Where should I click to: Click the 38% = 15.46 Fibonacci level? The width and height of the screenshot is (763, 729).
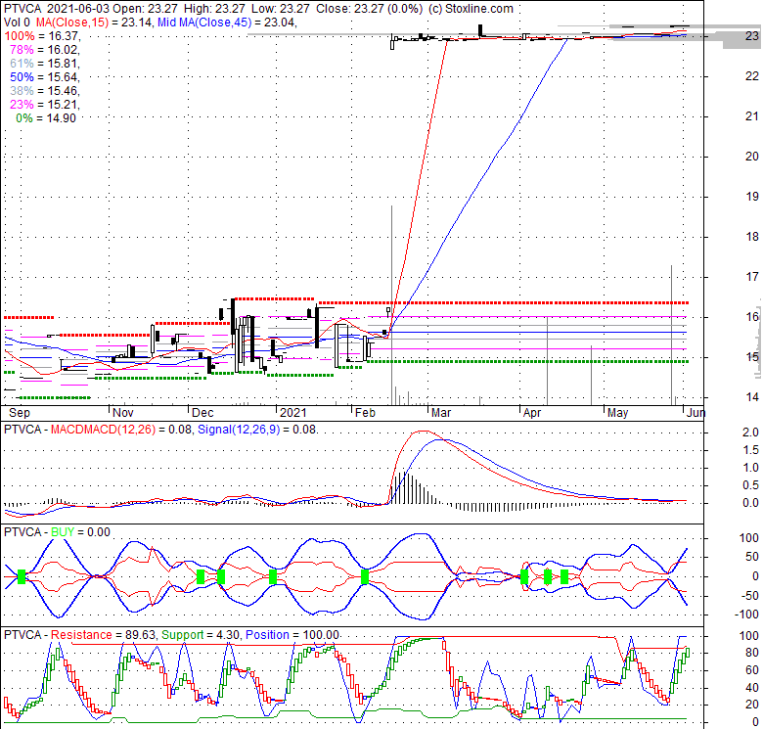(44, 91)
